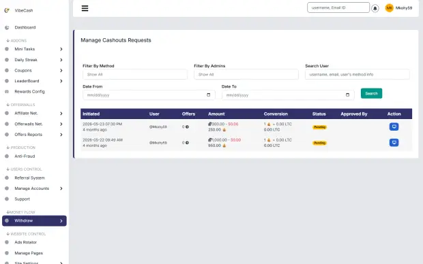This screenshot has height=264, width=423.
Task: Expand the Offers Reports submenu arrow
Action: click(61, 135)
